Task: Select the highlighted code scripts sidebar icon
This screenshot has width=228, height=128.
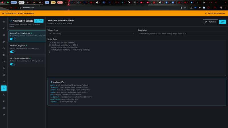Action: [4, 88]
